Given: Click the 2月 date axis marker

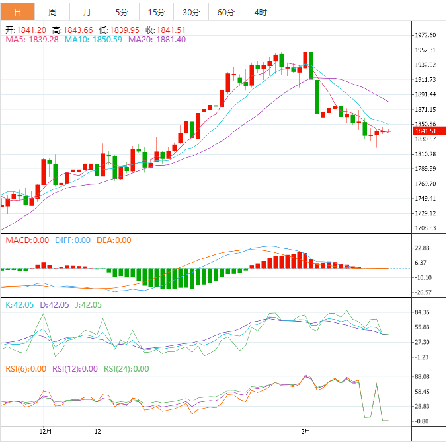Looking at the screenshot, I should click(x=304, y=431).
